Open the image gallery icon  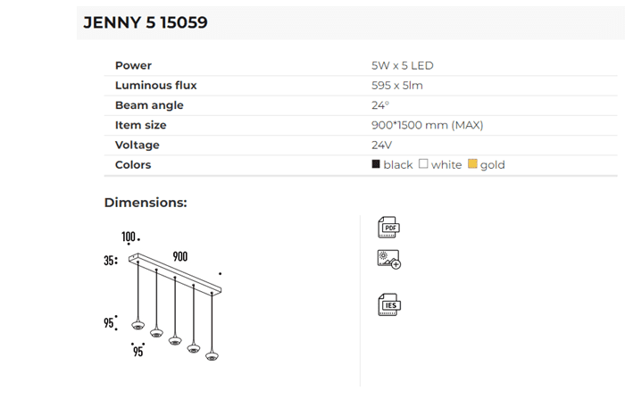point(388,260)
